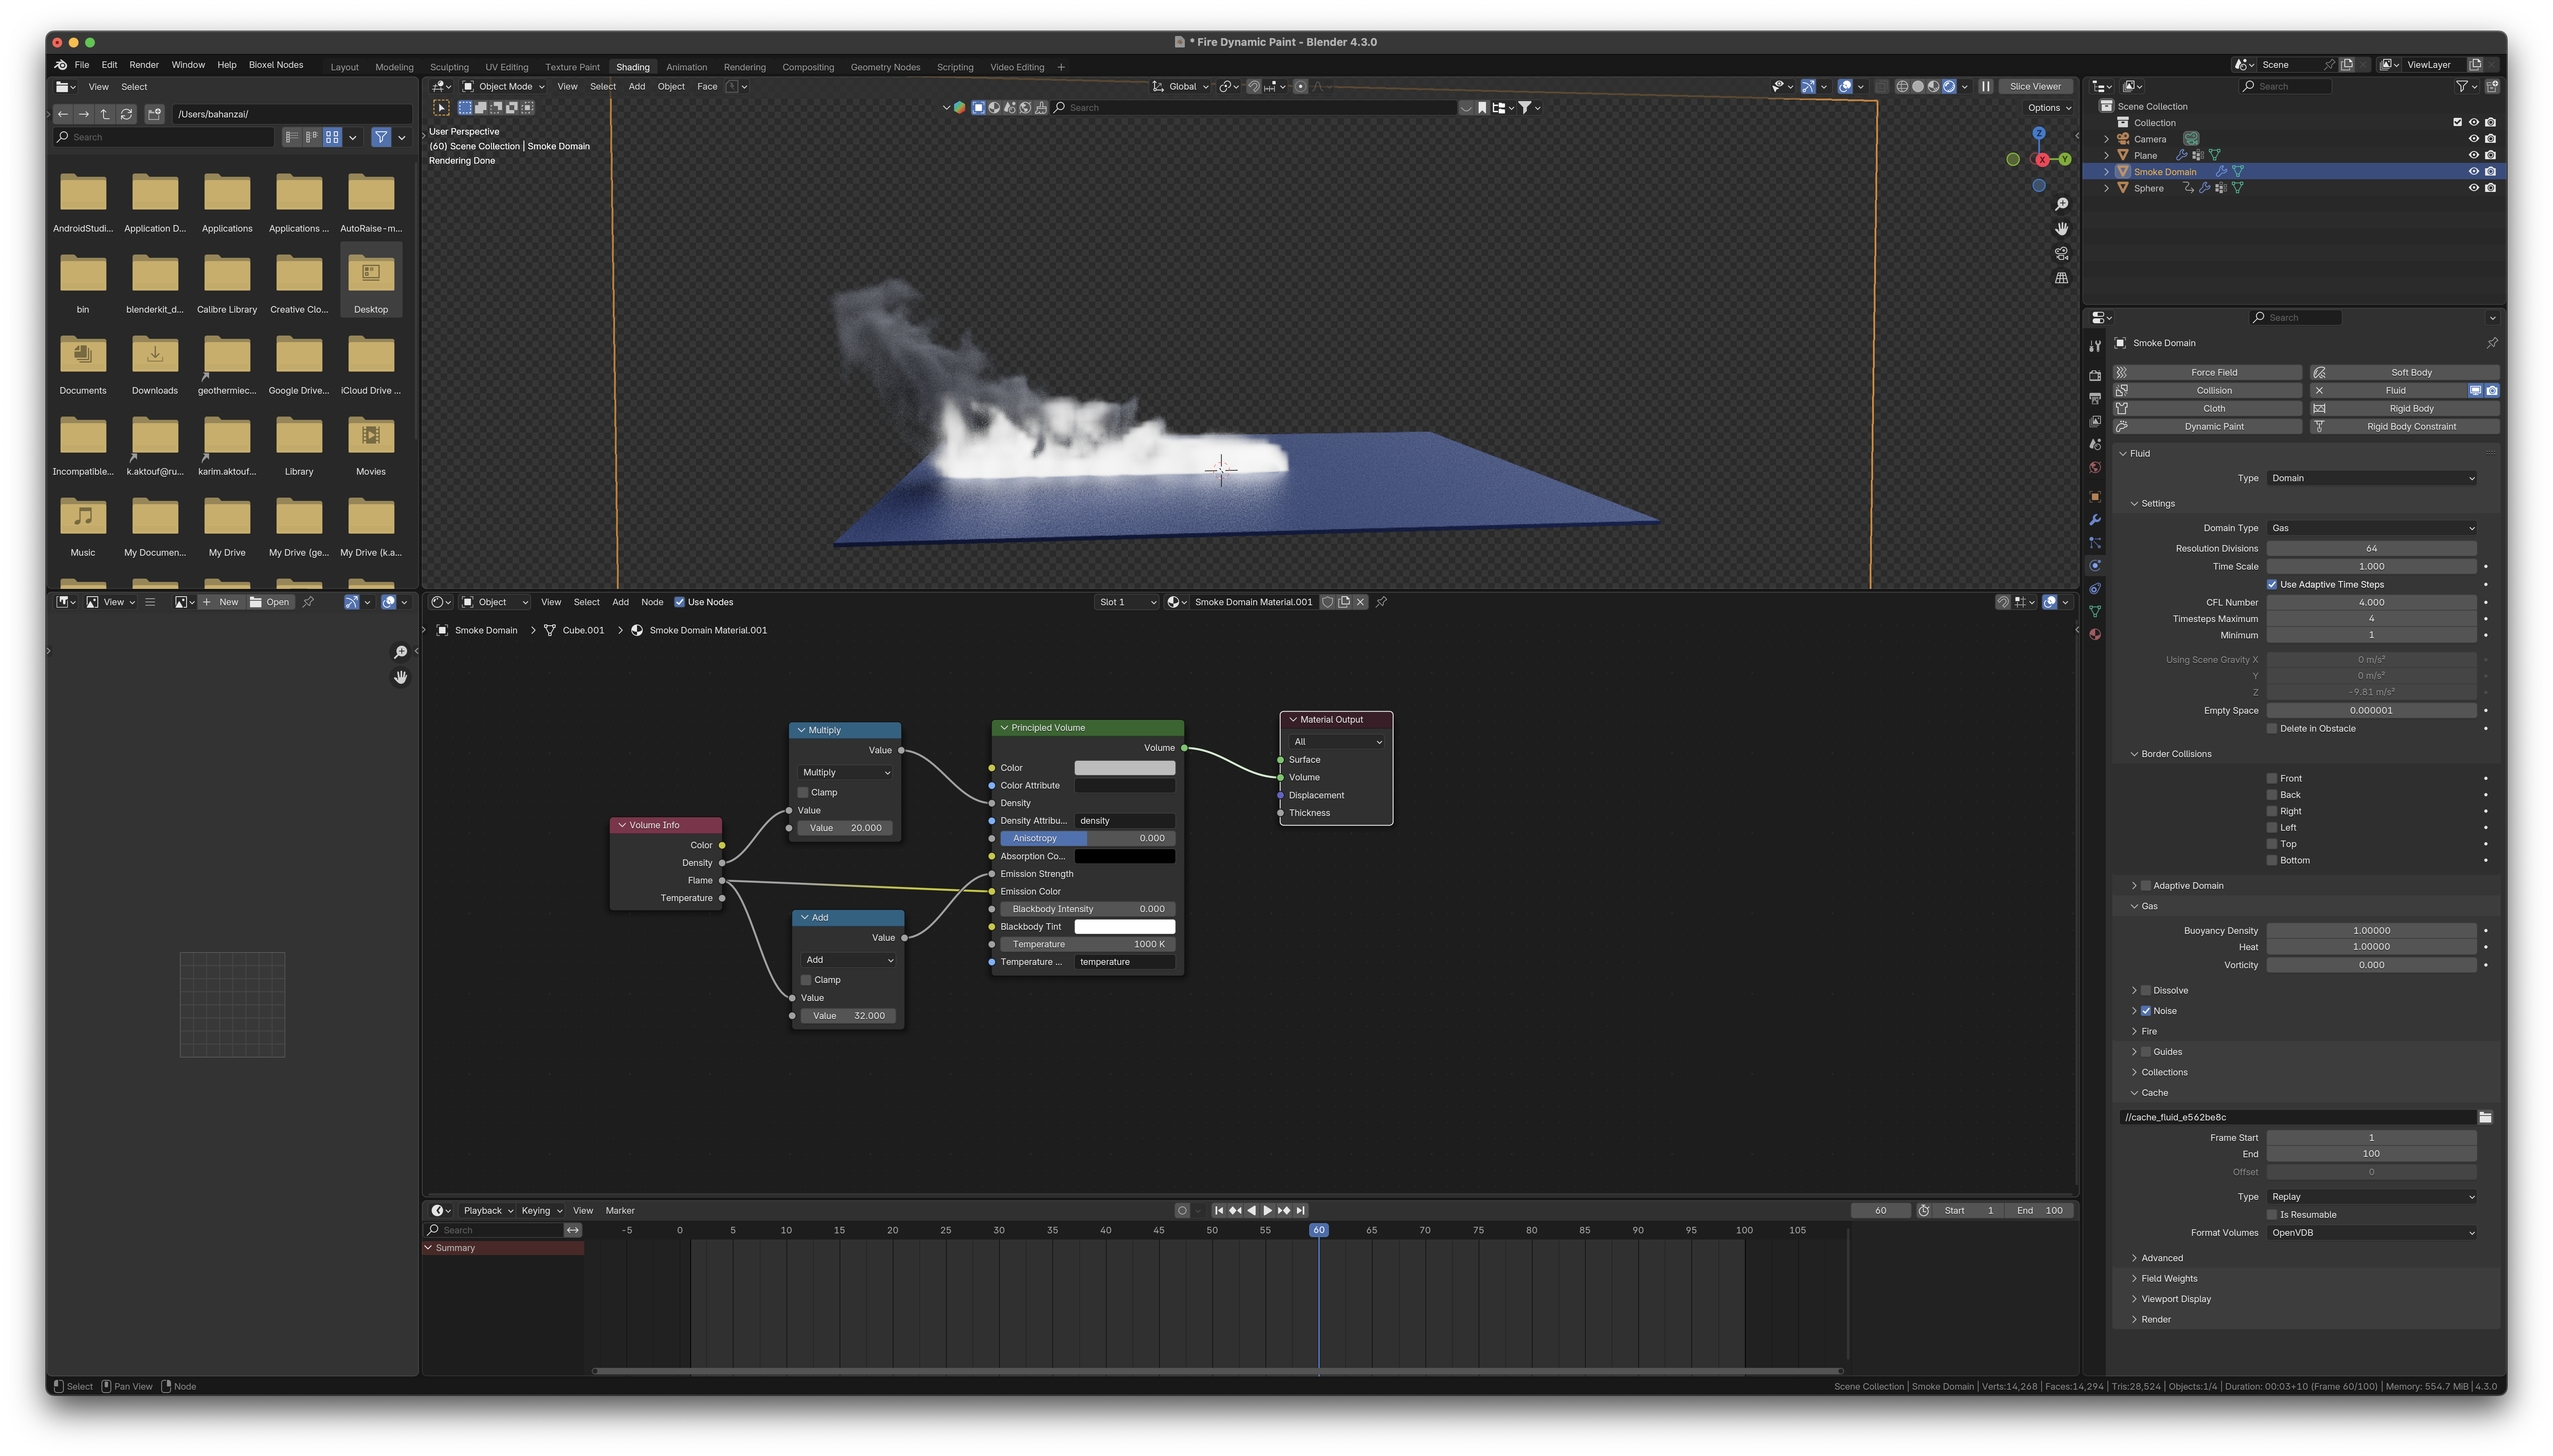Open the File menu
The image size is (2553, 1456).
pyautogui.click(x=82, y=65)
